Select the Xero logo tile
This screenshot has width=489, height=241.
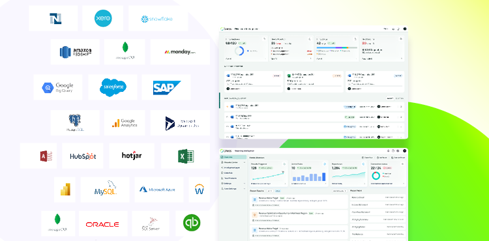(103, 18)
